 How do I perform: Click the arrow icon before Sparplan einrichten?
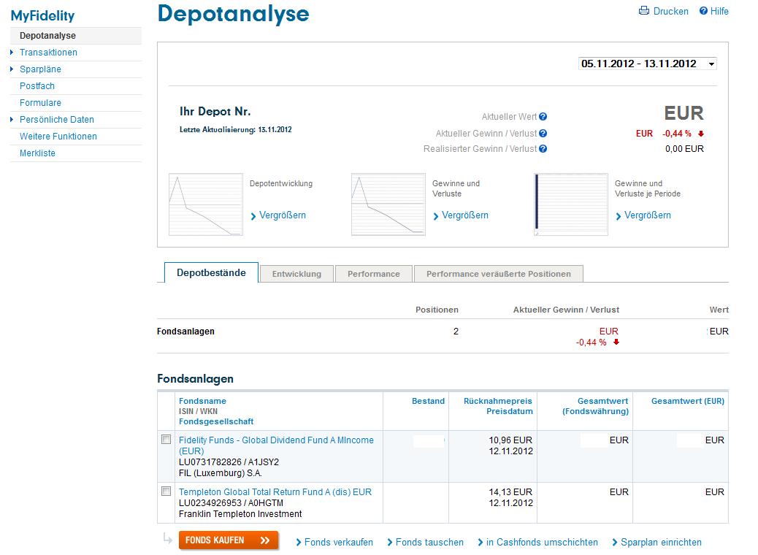615,543
